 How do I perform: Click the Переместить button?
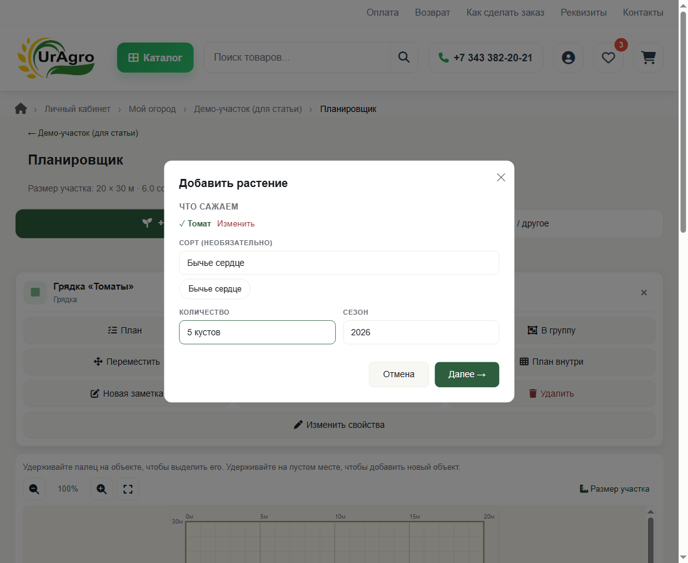coord(126,362)
